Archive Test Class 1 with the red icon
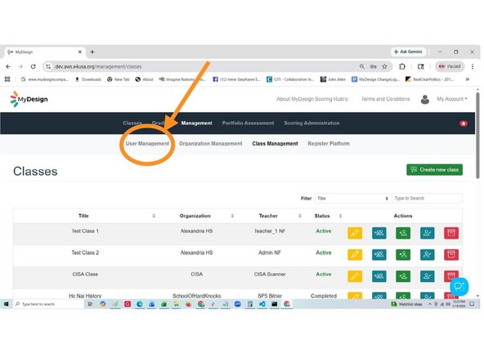Viewport: 484px width, 363px height. point(451,233)
